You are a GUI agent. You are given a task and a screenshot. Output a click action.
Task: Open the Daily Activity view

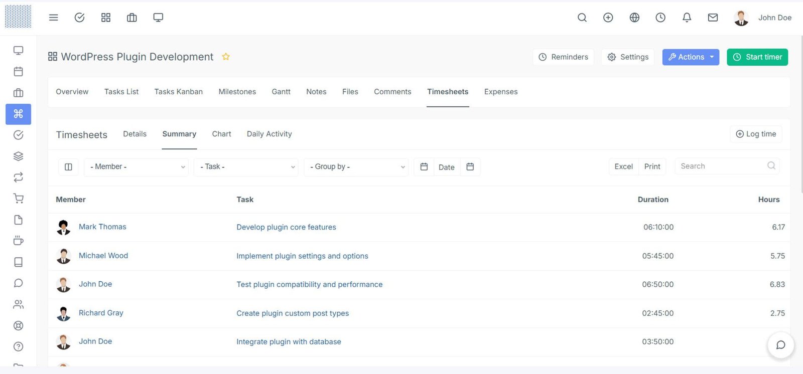[269, 134]
